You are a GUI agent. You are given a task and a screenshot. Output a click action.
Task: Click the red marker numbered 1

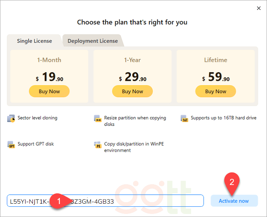coord(58,200)
